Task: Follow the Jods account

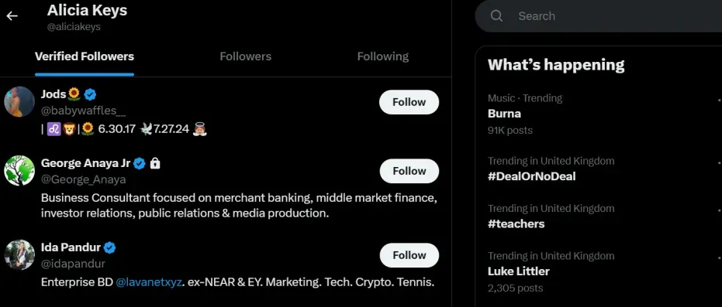Action: coord(409,102)
